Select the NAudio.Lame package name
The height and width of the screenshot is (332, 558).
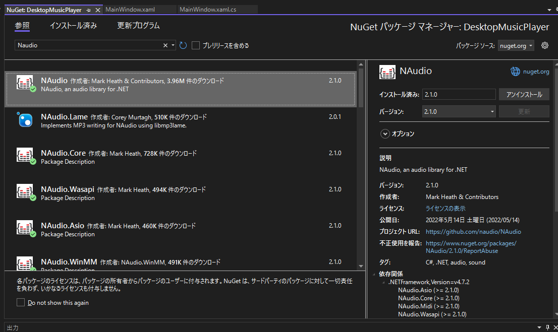65,117
